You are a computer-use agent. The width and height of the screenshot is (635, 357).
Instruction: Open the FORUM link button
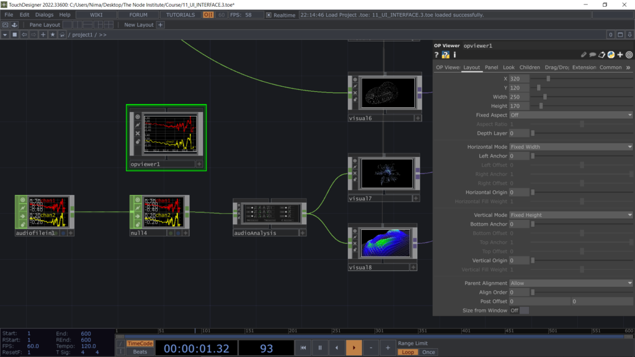point(138,15)
